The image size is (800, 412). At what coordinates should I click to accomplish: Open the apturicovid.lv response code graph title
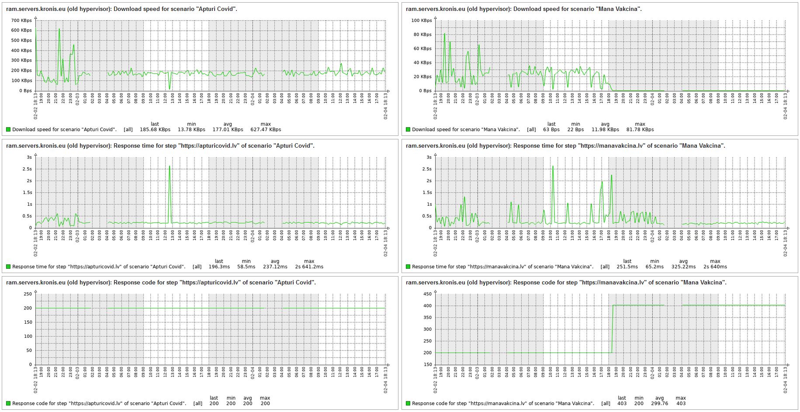point(161,282)
